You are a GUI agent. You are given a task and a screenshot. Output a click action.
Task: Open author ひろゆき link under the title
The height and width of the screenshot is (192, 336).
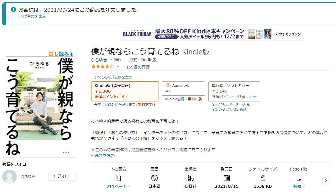(99, 60)
